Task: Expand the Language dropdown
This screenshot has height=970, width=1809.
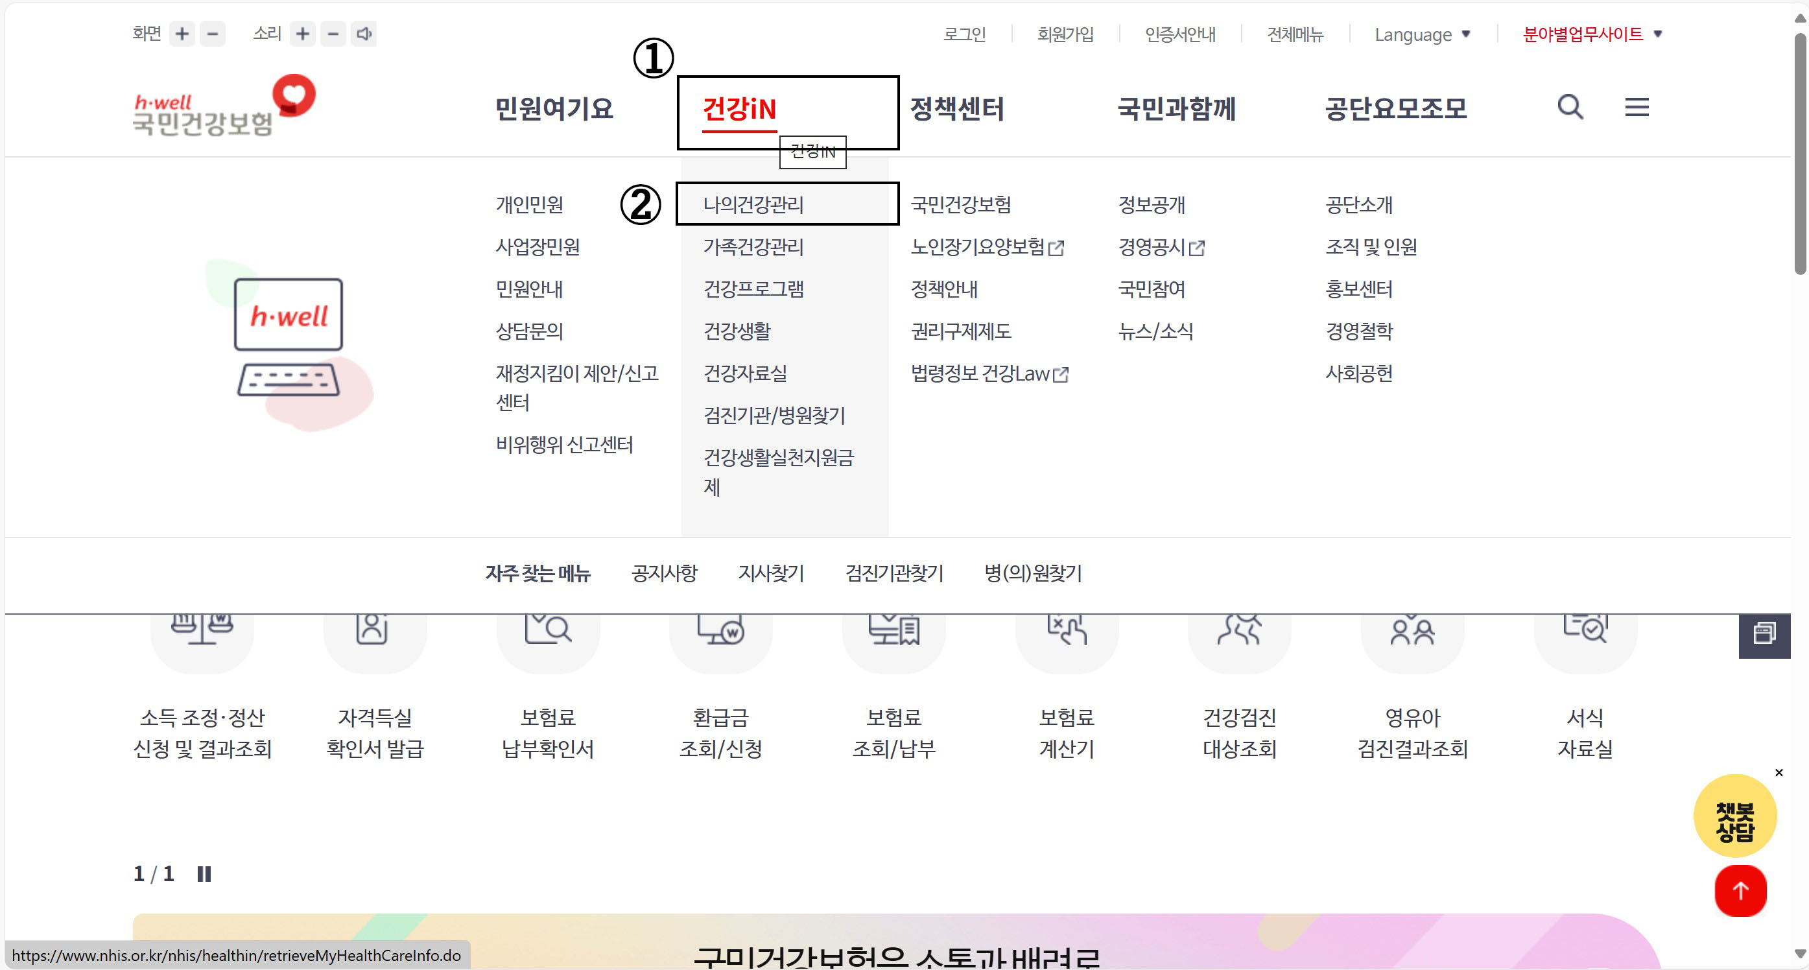Action: [1422, 34]
